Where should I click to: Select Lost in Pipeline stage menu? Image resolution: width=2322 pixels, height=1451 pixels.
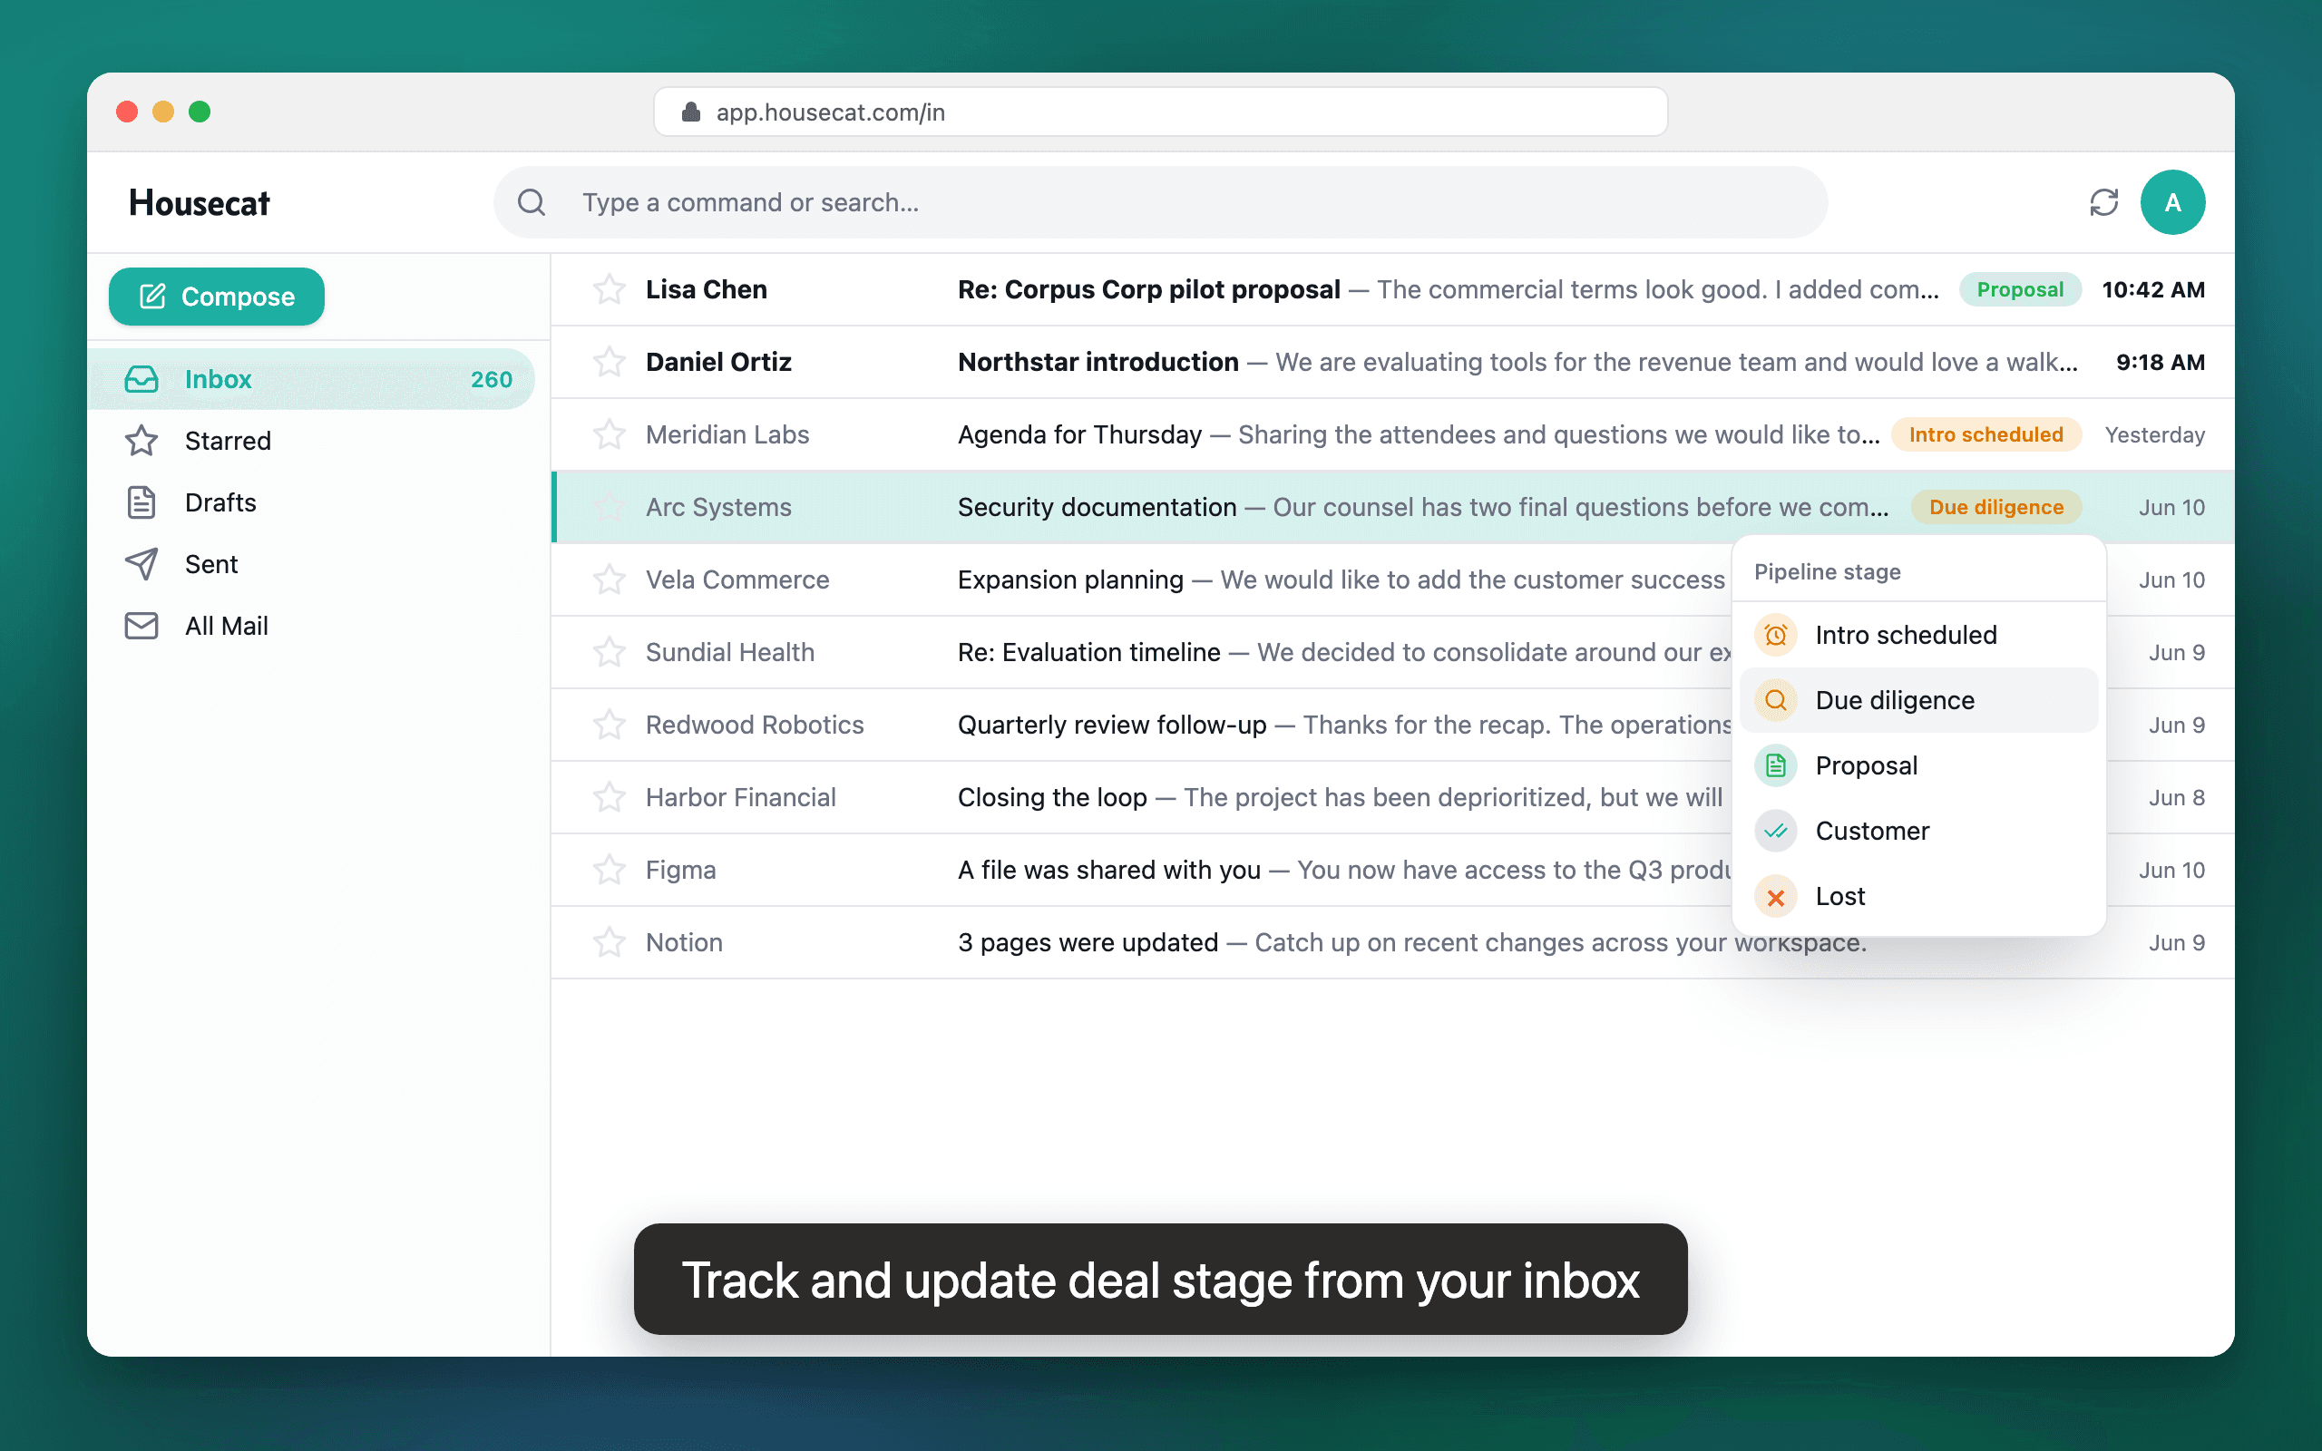pos(1919,896)
